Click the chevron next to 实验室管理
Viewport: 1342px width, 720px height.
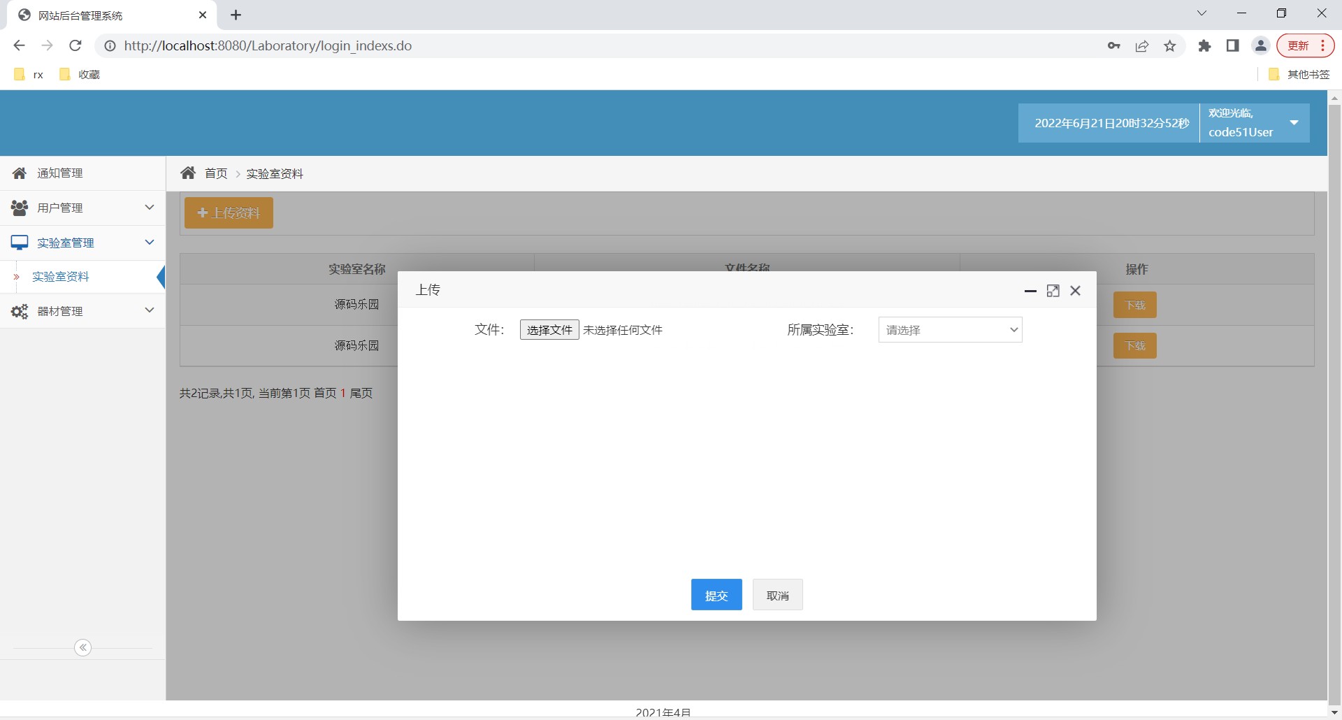tap(149, 243)
